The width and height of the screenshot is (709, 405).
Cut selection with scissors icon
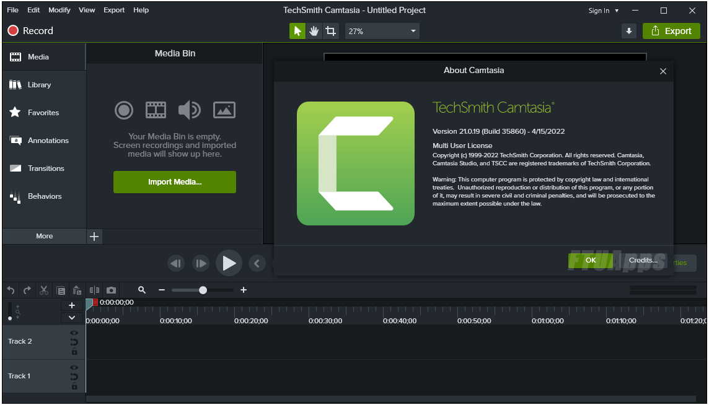44,290
